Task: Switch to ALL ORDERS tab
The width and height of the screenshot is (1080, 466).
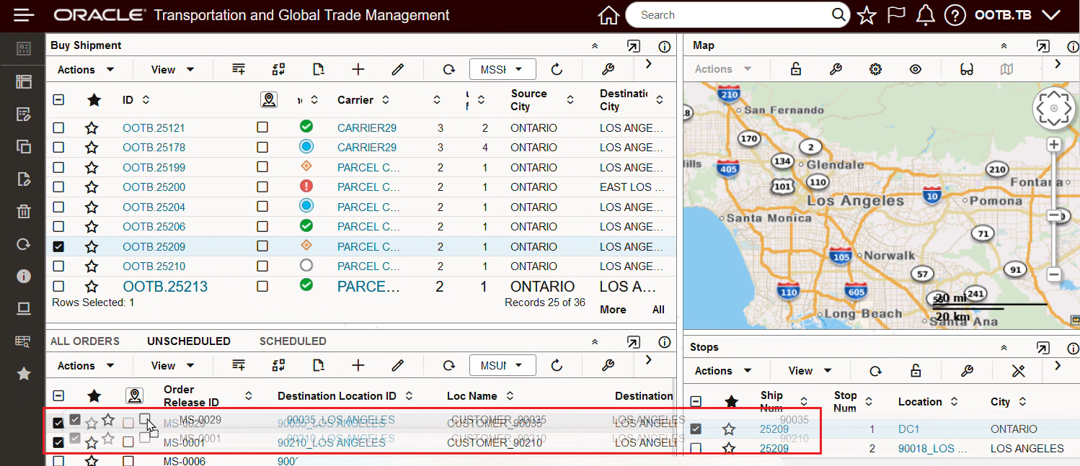Action: 85,341
